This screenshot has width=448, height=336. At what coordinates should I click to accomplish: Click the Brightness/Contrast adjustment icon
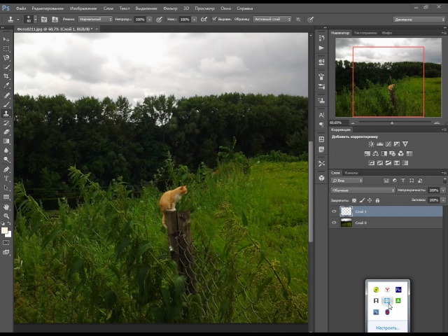pos(372,144)
